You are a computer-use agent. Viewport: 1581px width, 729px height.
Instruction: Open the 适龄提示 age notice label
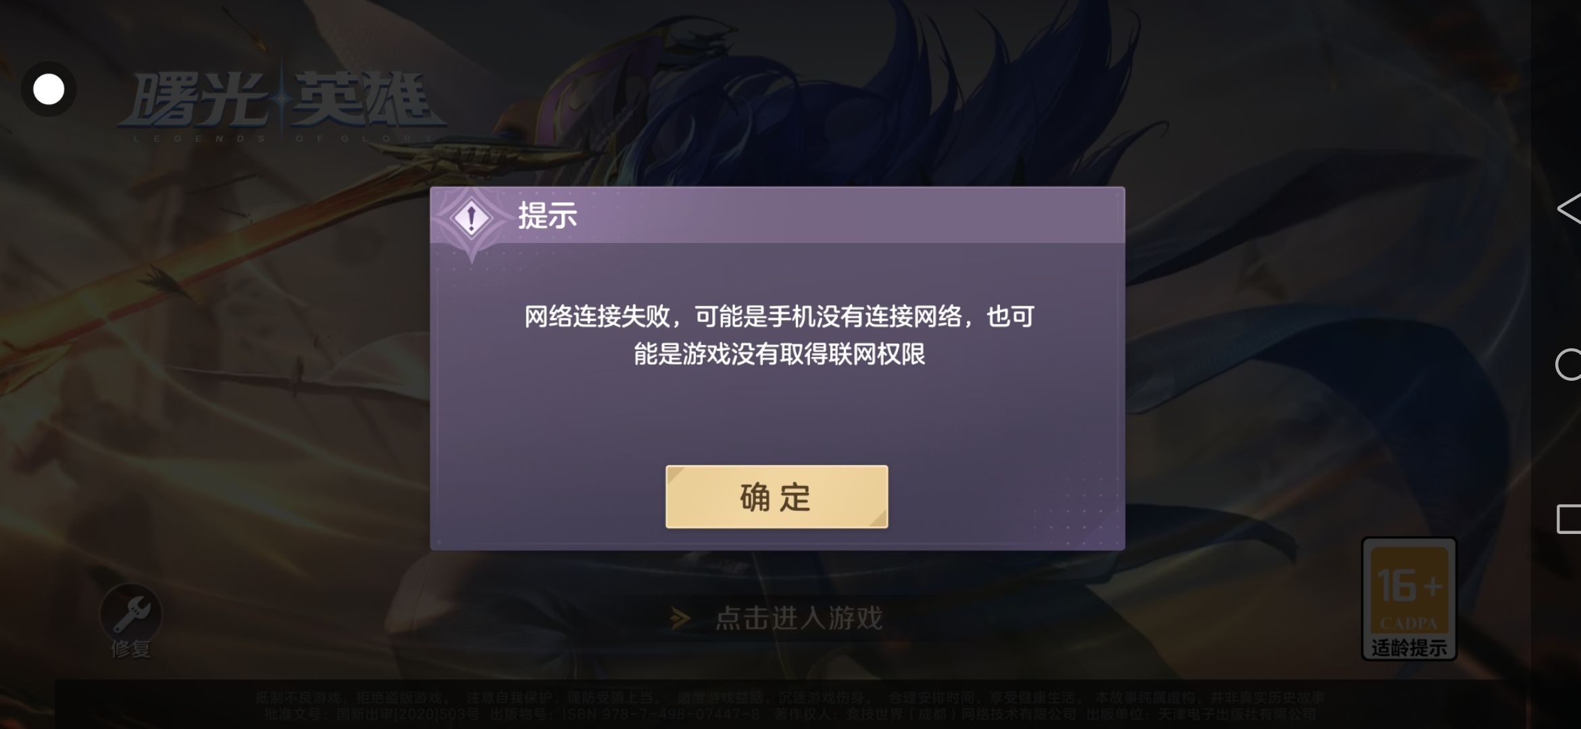(1409, 648)
